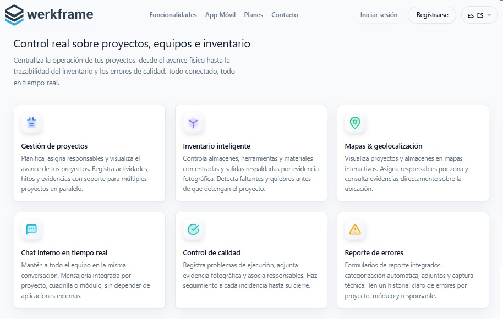Viewport: 503px width, 319px height.
Task: Click the Reporte de errores card heading
Action: pyautogui.click(x=374, y=253)
